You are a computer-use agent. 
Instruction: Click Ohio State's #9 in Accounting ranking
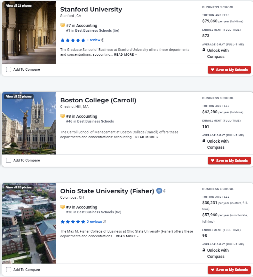[82, 207]
